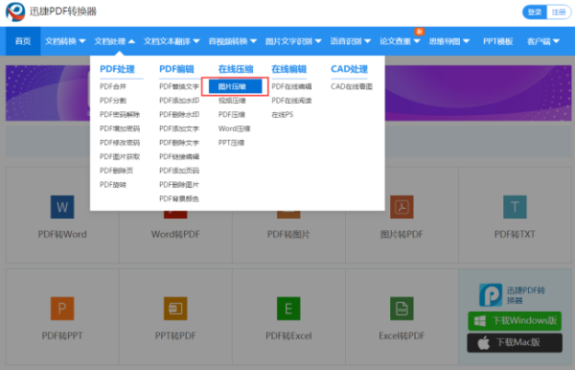The width and height of the screenshot is (575, 370).
Task: Open the Excel转PDF tool icon
Action: (x=402, y=309)
